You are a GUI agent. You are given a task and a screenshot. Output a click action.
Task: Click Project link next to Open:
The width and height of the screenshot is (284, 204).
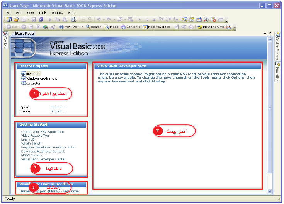(58, 107)
